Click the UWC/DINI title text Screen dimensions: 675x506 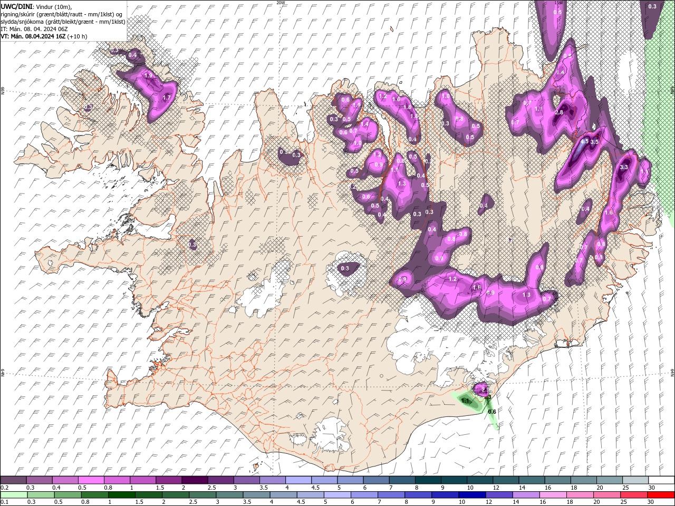[17, 6]
